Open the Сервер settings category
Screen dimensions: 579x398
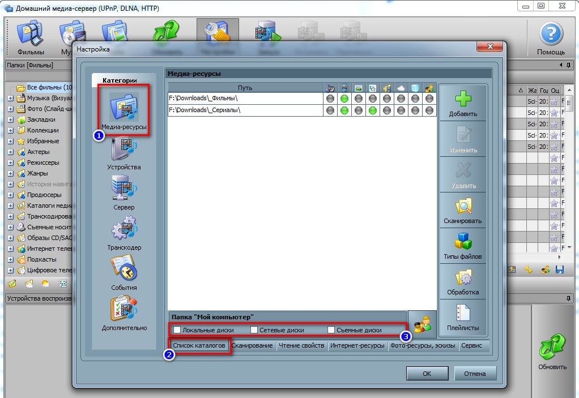(124, 190)
